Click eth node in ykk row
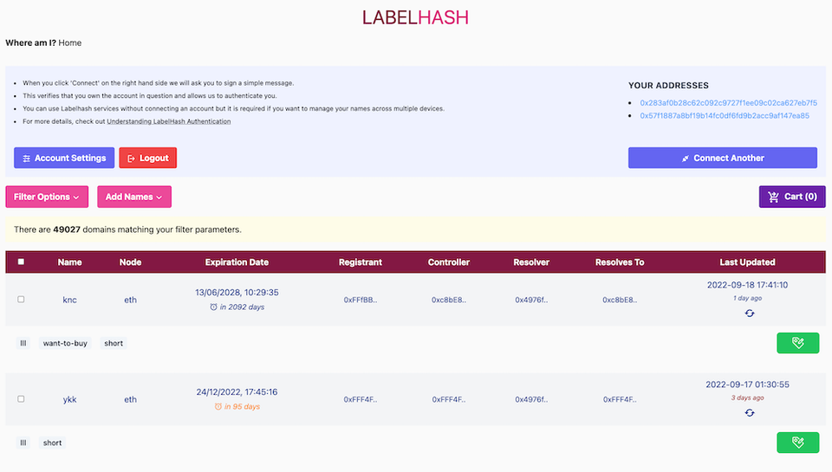 [131, 399]
